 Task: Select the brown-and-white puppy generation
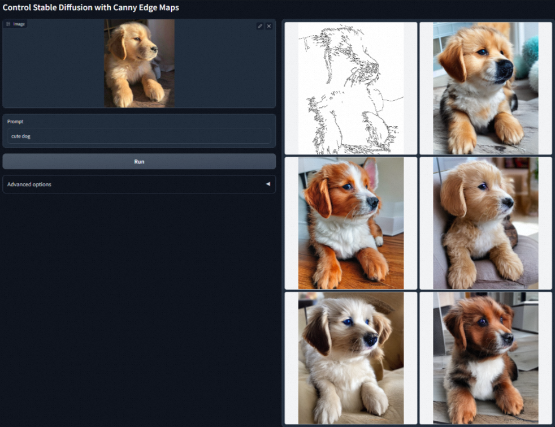(x=349, y=223)
